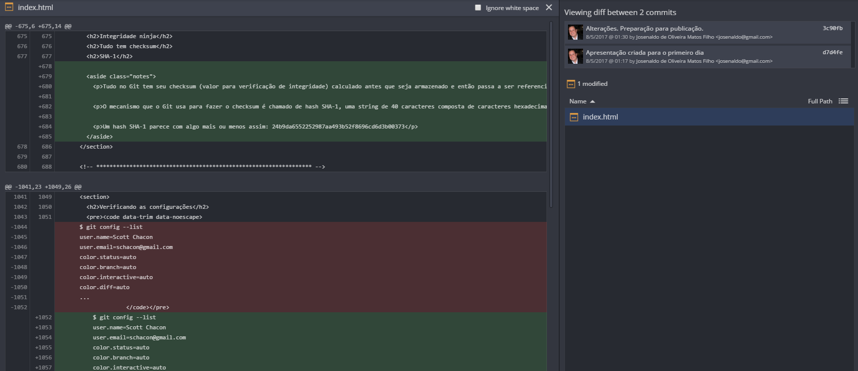Click the hunk header '@@ -1041,23 +1049,26 @@'

point(43,187)
